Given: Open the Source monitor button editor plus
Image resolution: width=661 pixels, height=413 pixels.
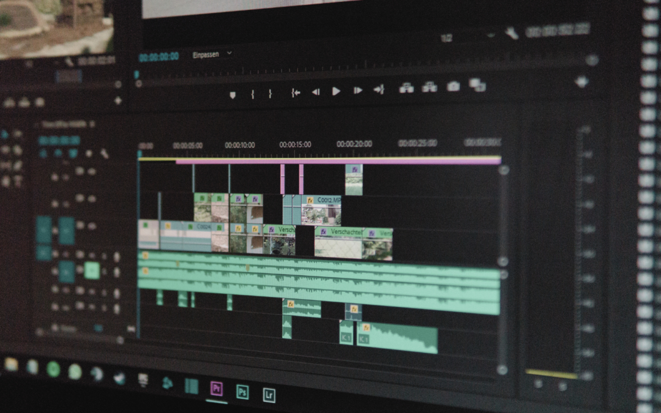Looking at the screenshot, I should click(x=118, y=101).
